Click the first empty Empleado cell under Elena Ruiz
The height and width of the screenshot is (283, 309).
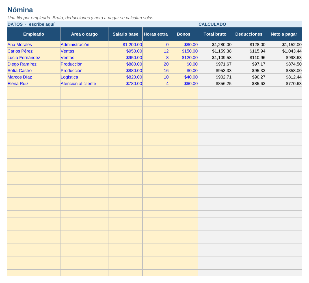coord(34,90)
